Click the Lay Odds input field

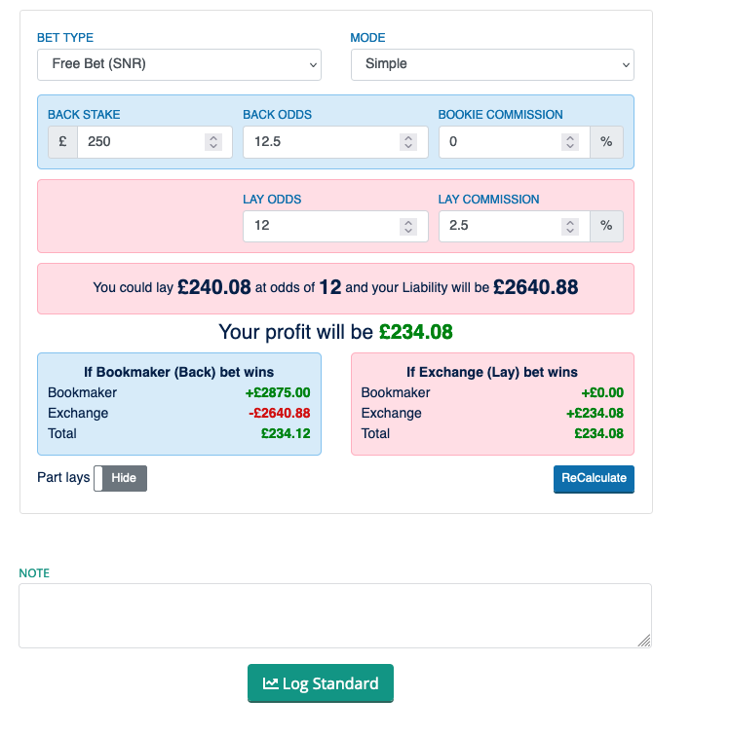pyautogui.click(x=324, y=227)
